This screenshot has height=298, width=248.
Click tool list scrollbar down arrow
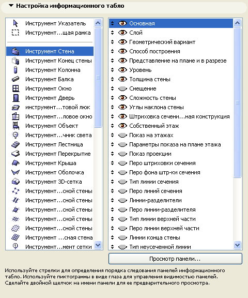[x=98, y=245]
